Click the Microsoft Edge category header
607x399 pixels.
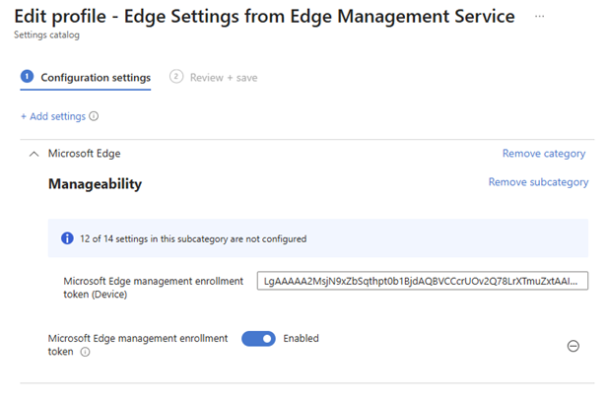[84, 154]
